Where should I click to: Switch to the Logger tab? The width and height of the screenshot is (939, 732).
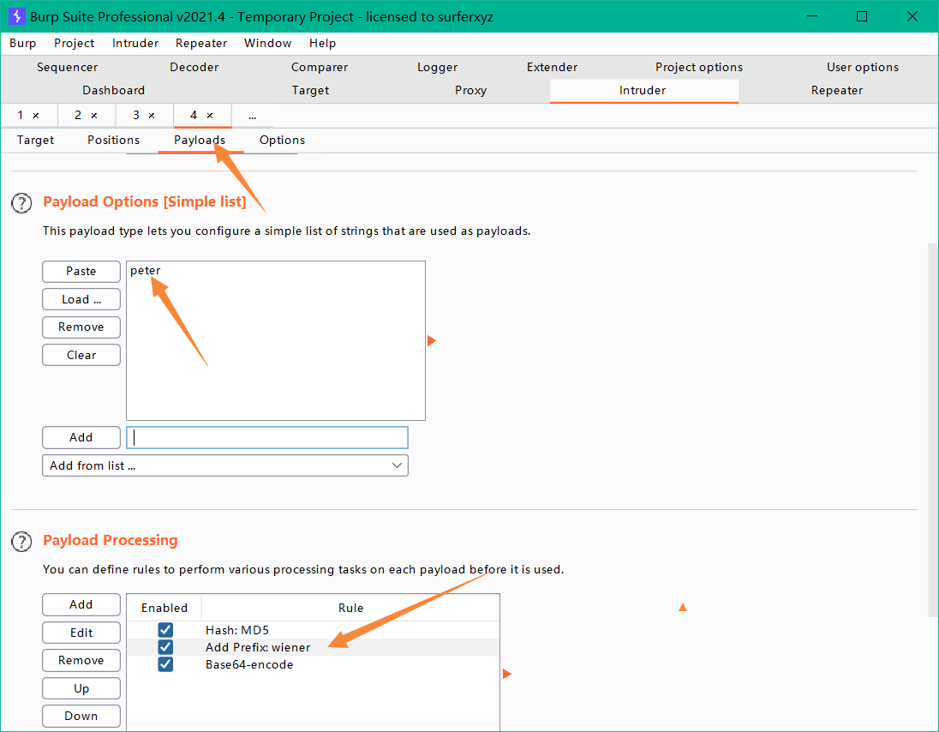click(x=438, y=67)
